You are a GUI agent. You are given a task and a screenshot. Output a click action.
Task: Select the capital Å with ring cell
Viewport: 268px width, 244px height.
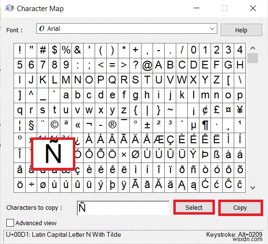[147, 140]
